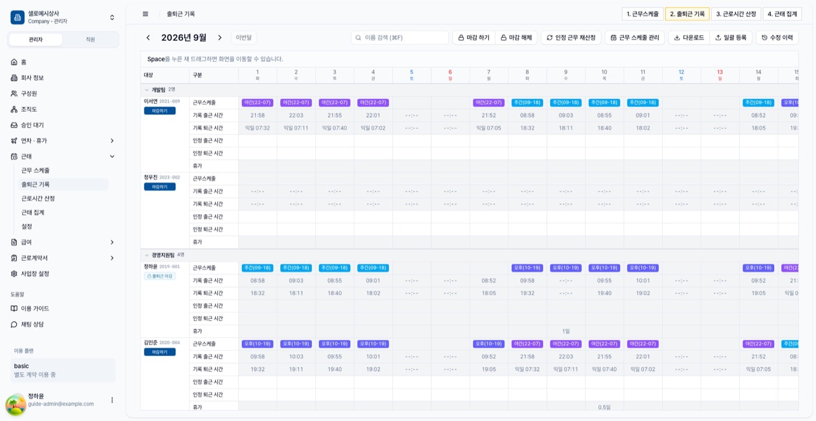Click the 급여 document icon

(15, 242)
